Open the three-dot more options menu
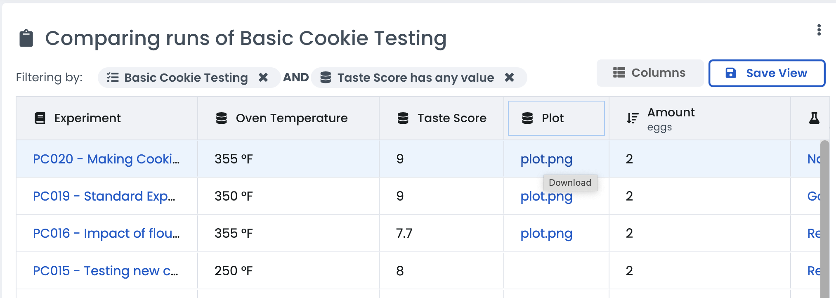The height and width of the screenshot is (298, 836). (819, 30)
